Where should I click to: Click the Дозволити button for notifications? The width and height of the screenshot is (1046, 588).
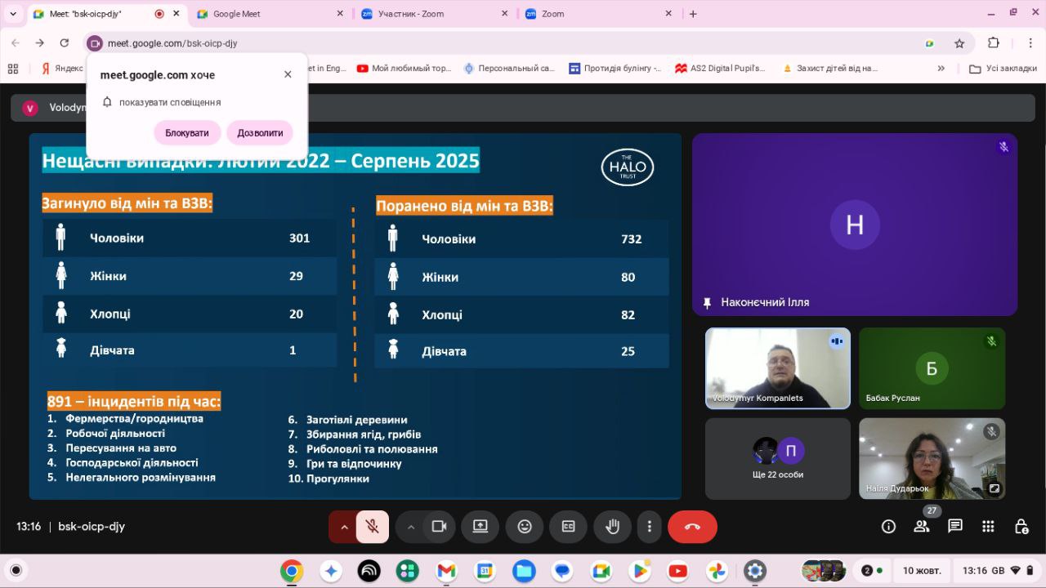tap(260, 133)
